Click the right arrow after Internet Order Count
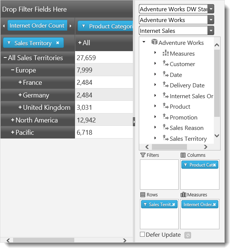 coord(71,26)
